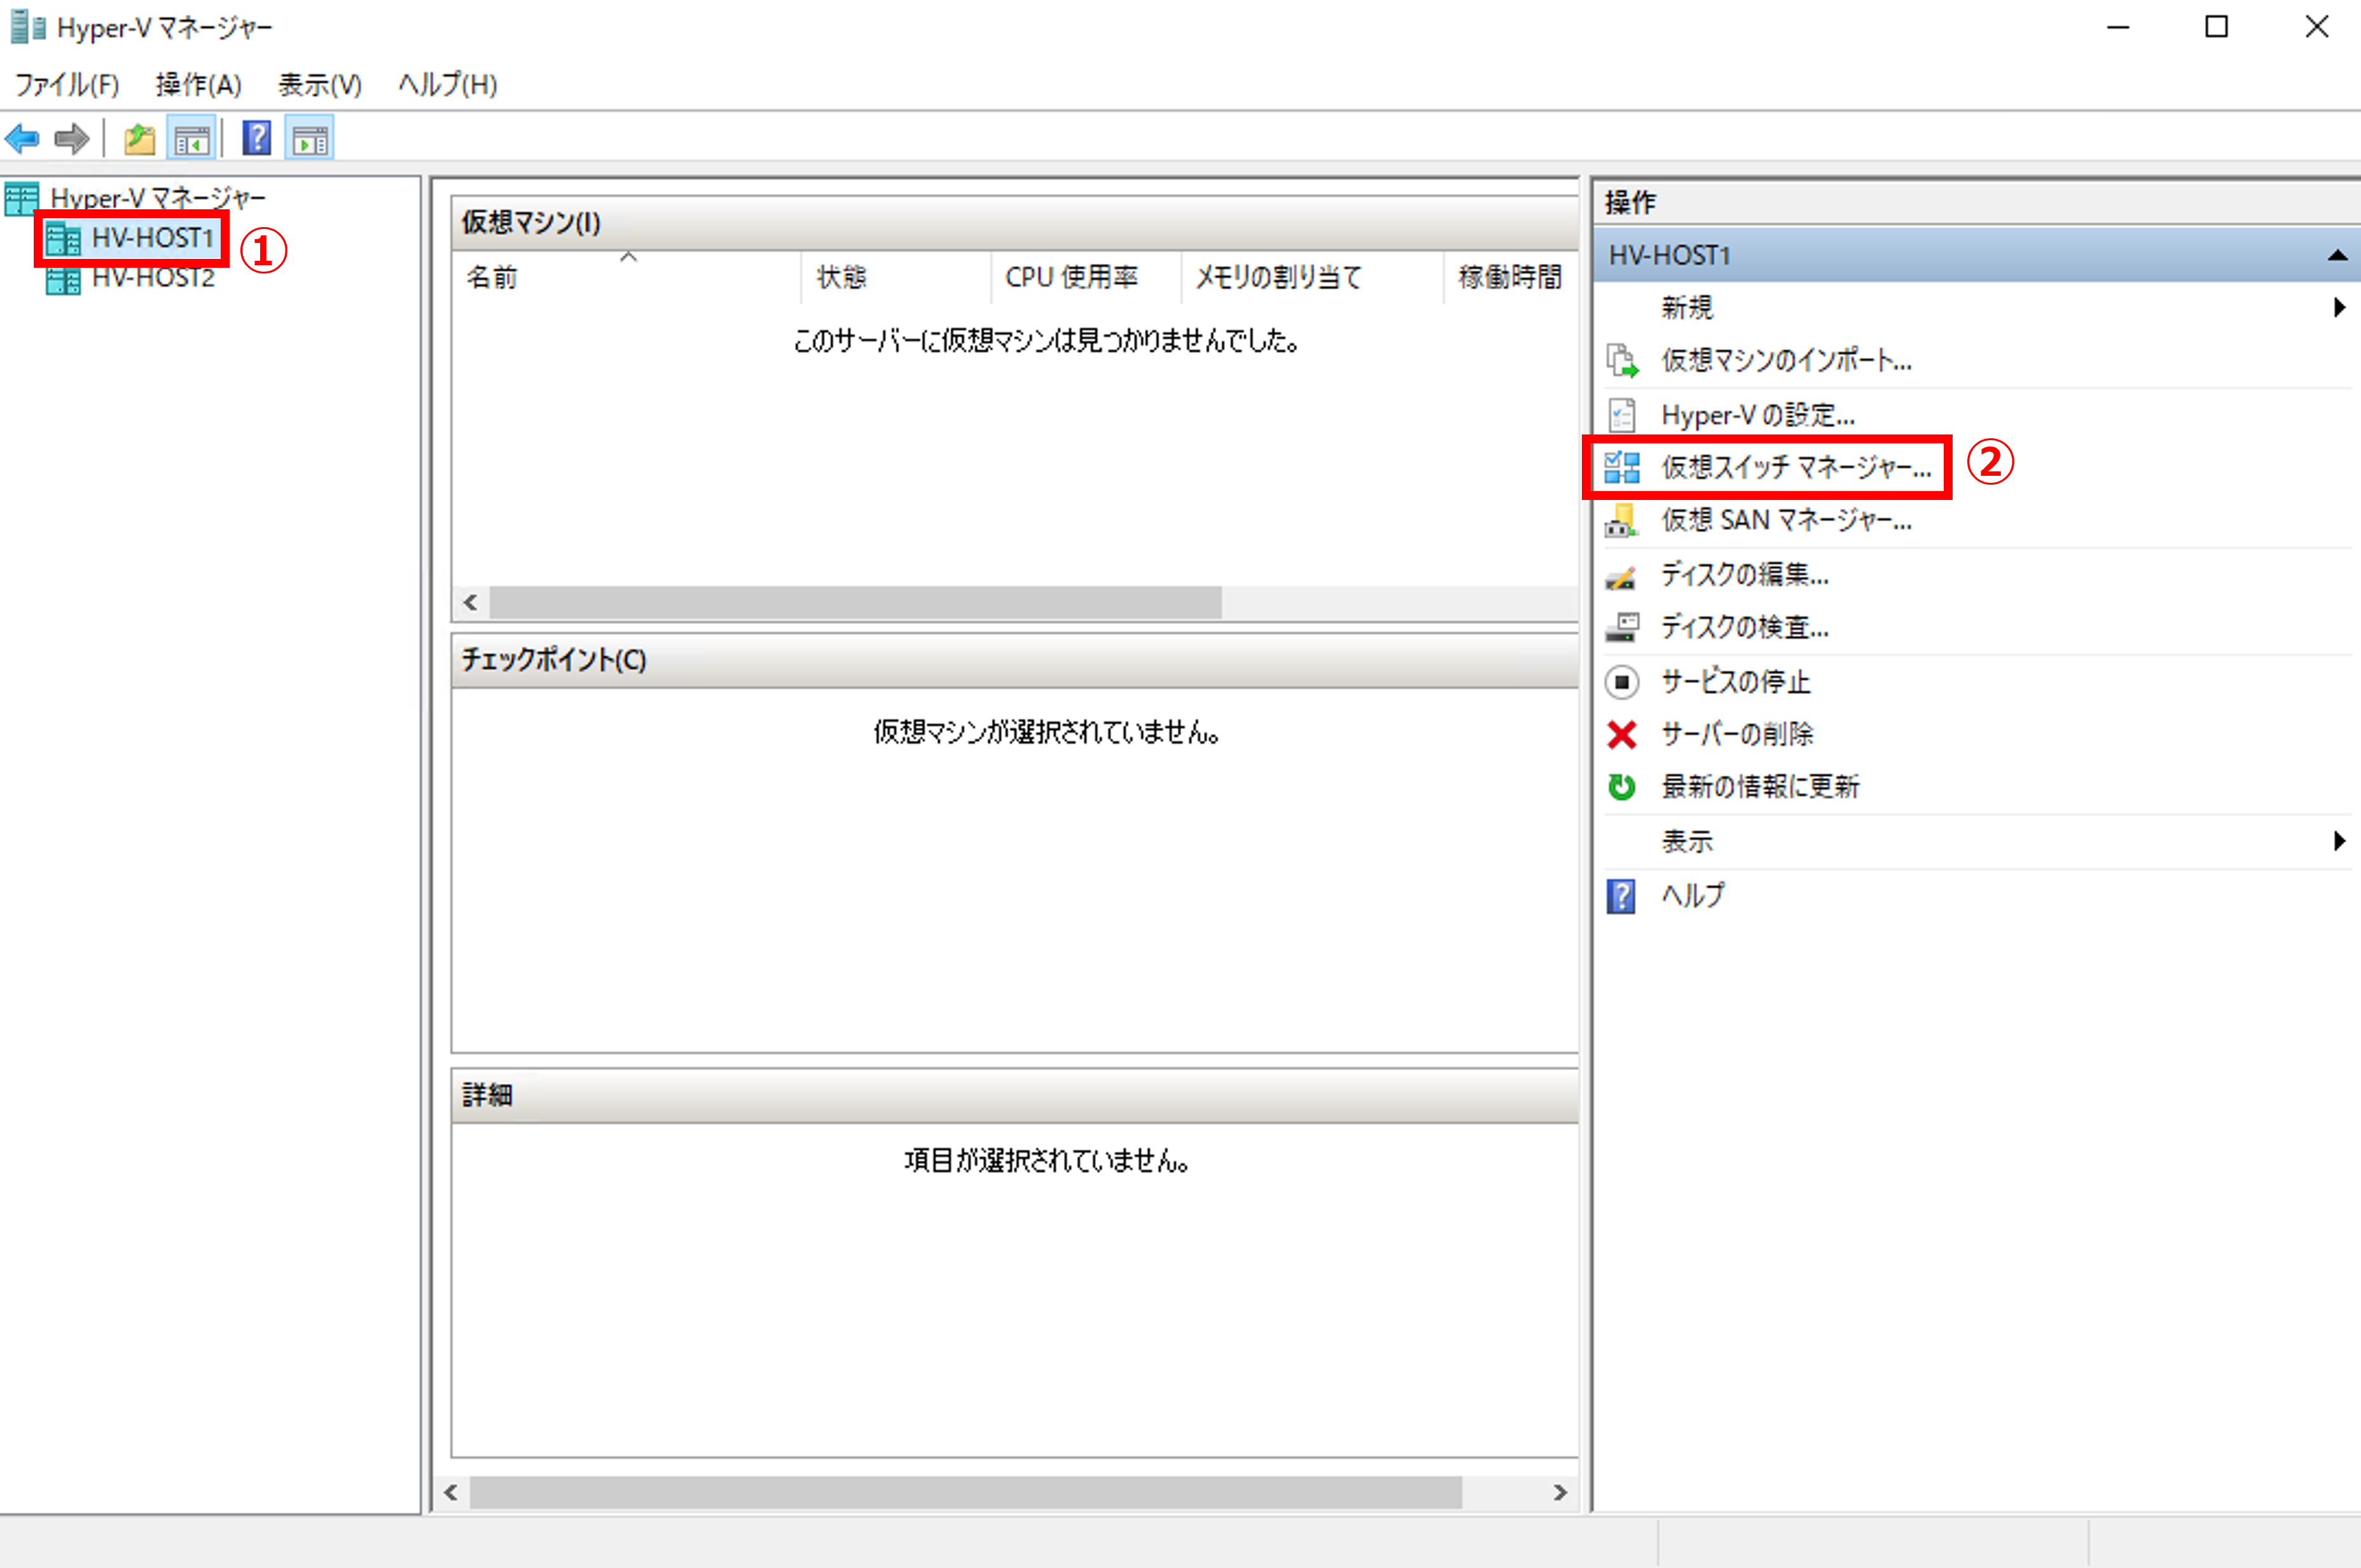
Task: Minimize the Hyper-V マネージャー window
Action: 2117,27
